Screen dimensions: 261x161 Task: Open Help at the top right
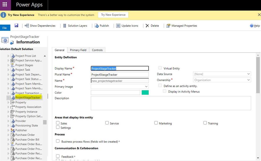[x=255, y=25]
